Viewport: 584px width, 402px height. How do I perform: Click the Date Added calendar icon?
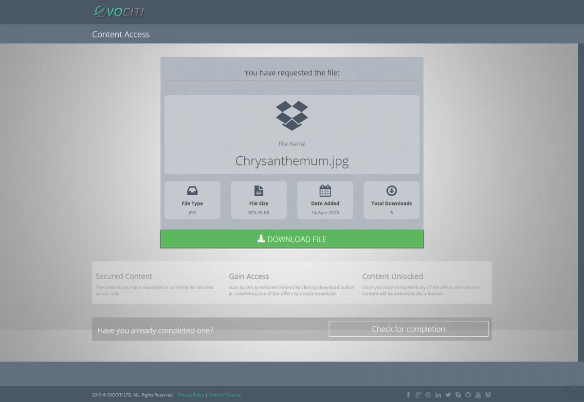click(x=325, y=191)
